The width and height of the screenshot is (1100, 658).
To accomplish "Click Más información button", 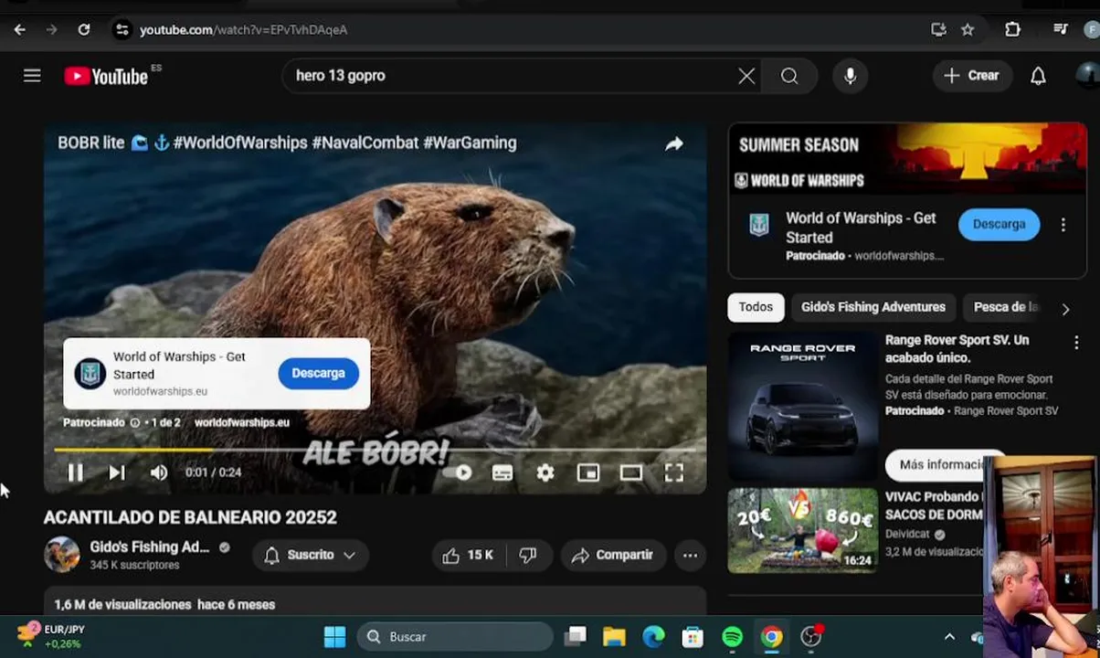I will coord(943,464).
